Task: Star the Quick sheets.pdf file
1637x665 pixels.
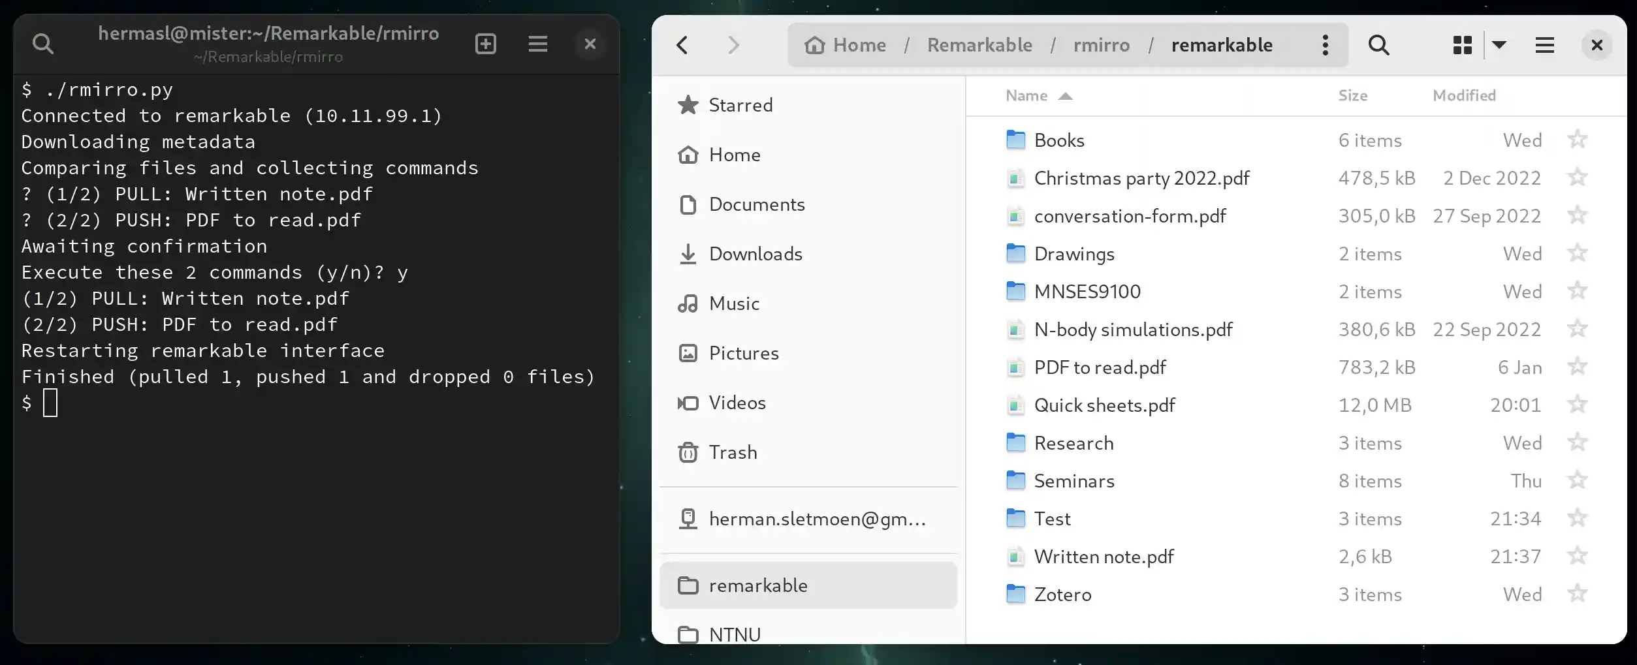Action: (x=1578, y=405)
